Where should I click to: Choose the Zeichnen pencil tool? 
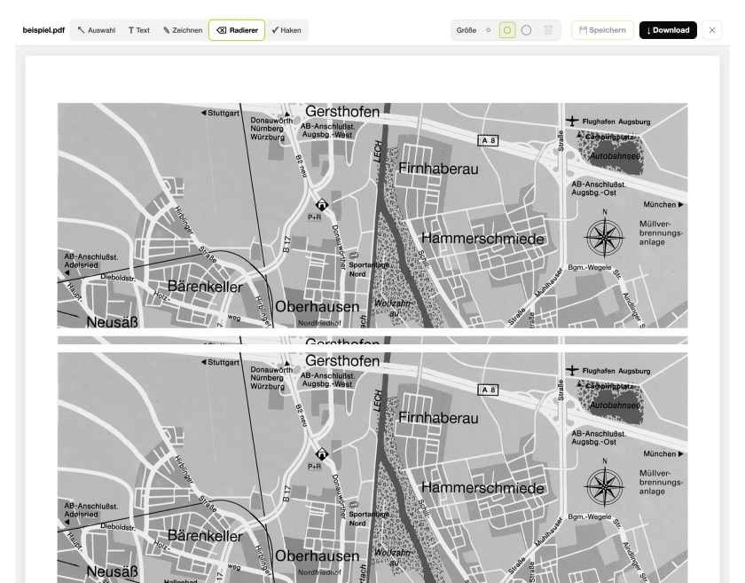coord(183,30)
